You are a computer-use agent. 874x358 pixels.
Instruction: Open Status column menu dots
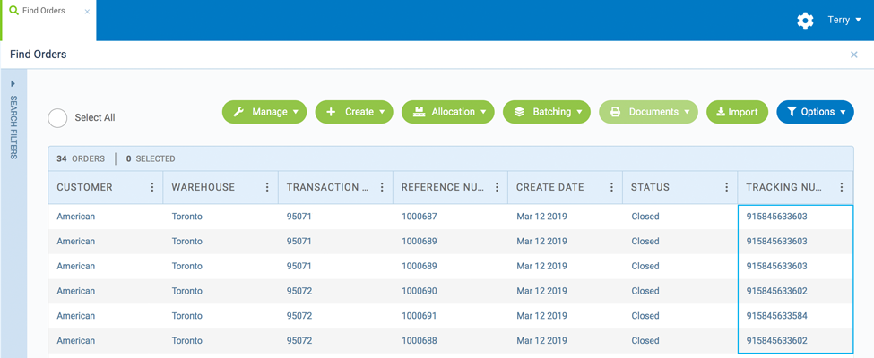[726, 188]
